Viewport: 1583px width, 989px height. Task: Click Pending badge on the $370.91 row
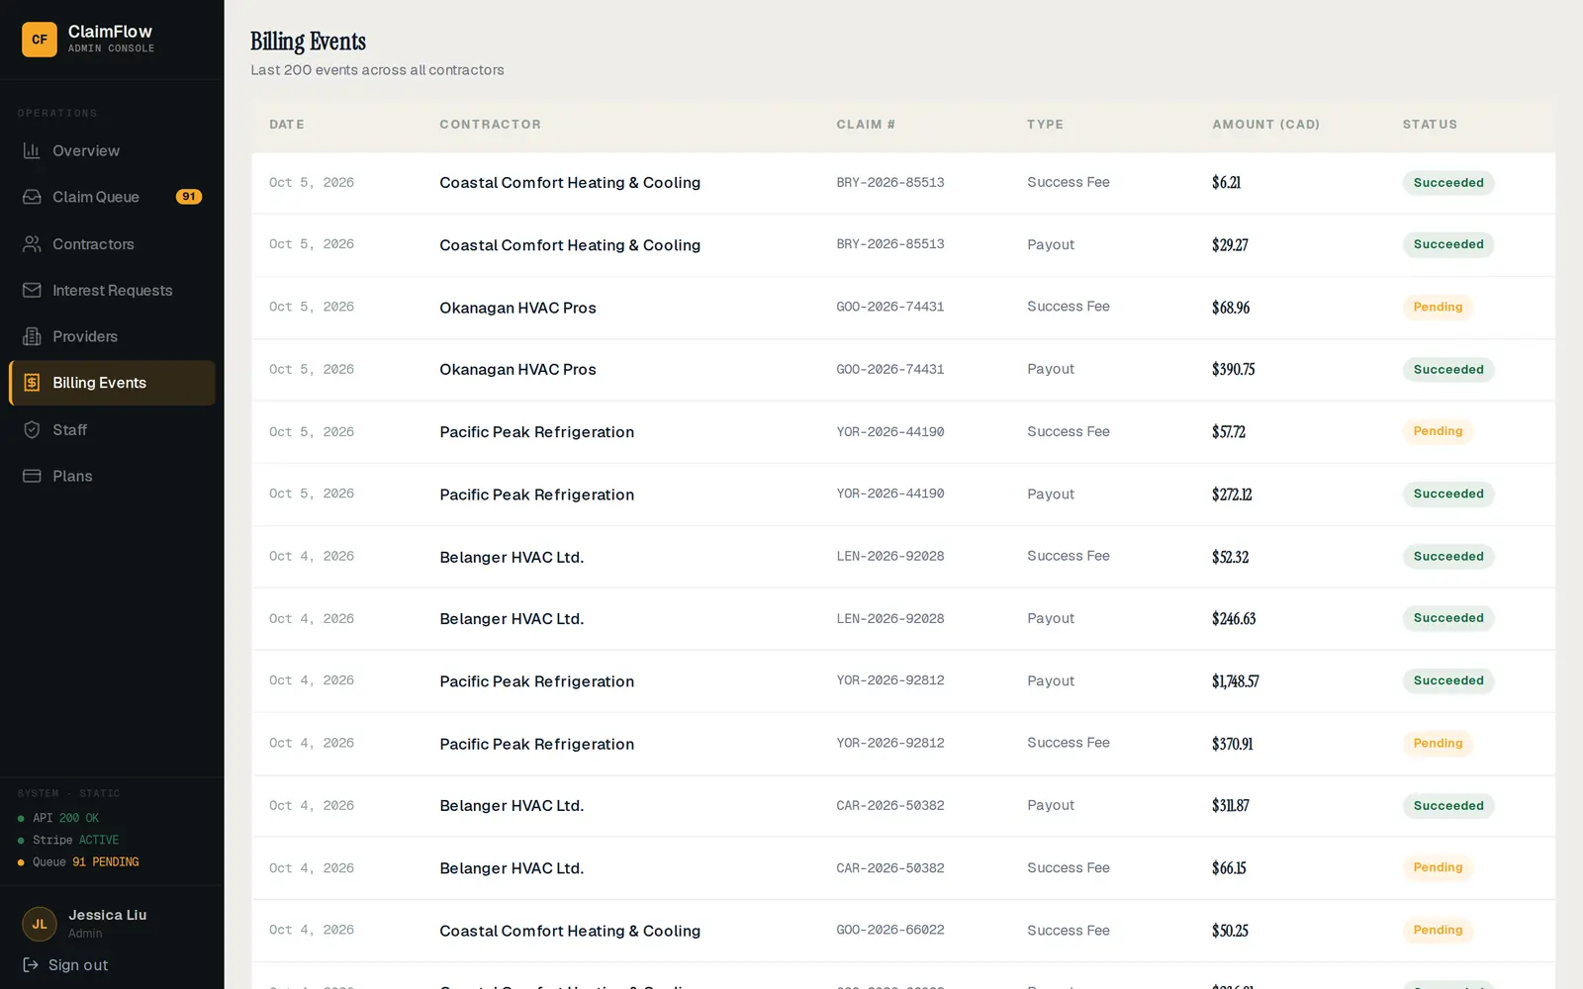click(x=1438, y=744)
